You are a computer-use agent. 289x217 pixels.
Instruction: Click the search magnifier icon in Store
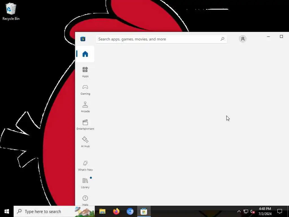coord(222,39)
